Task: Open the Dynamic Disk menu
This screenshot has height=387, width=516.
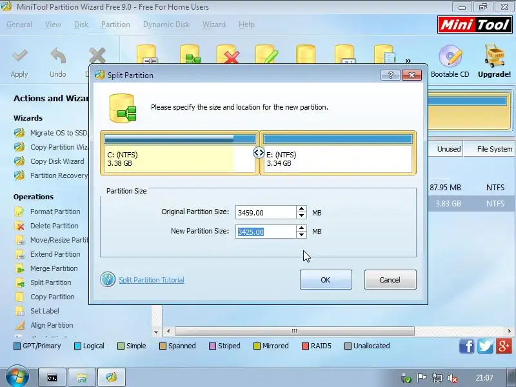Action: click(166, 25)
